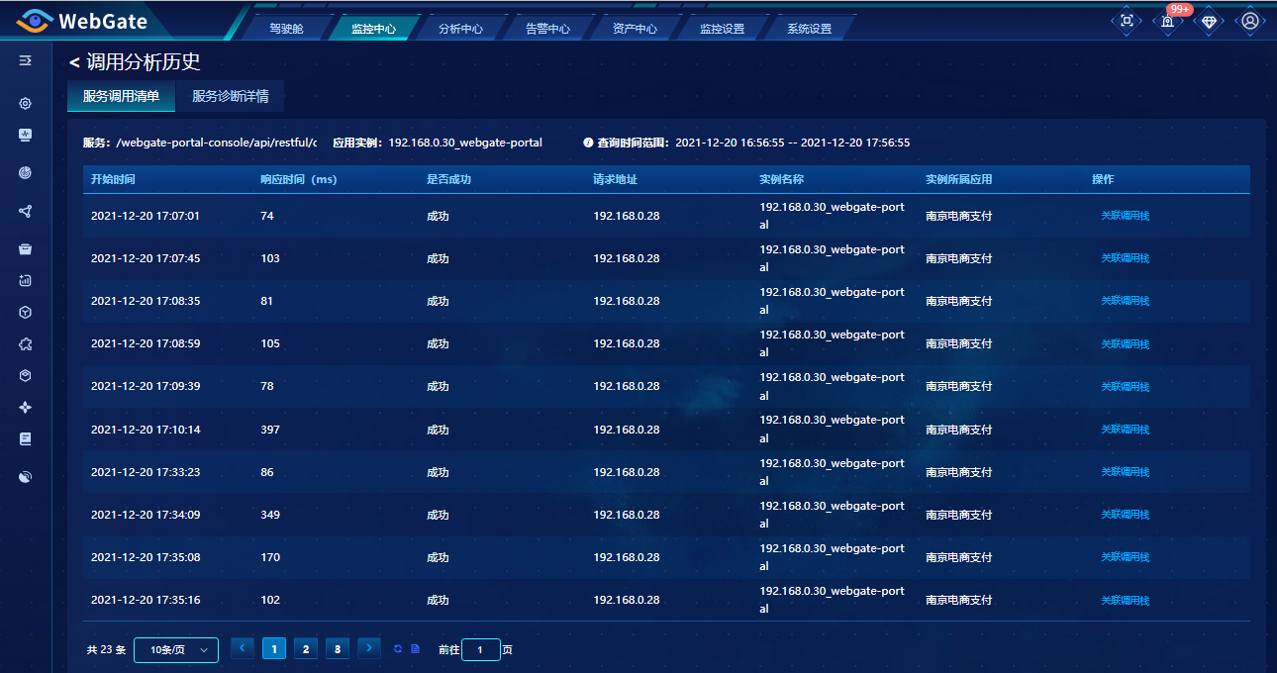The image size is (1277, 673).
Task: Go to page 3 of results
Action: (x=338, y=649)
